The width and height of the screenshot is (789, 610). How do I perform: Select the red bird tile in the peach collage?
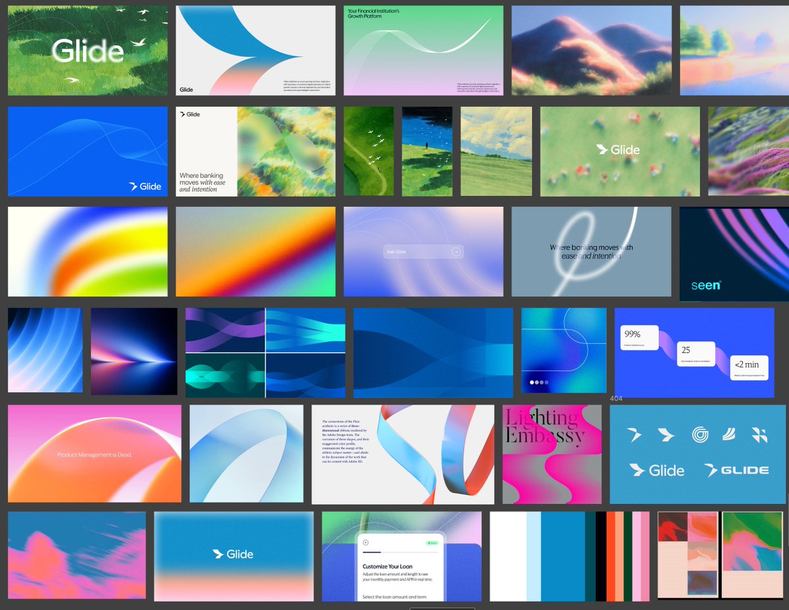[672, 527]
